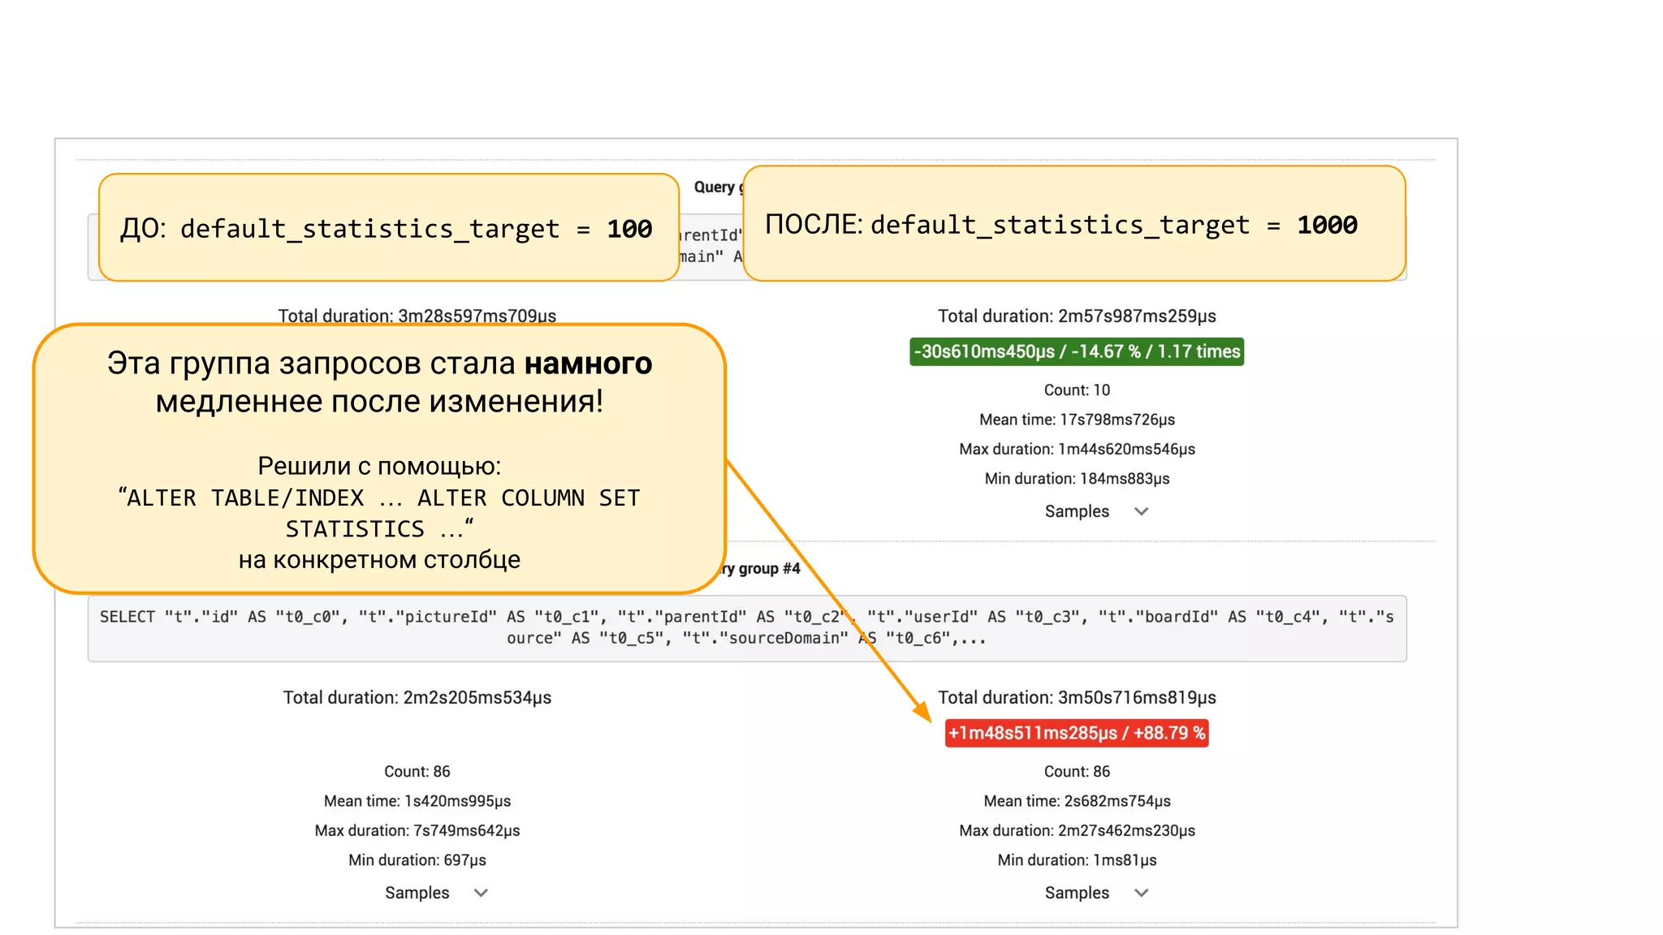1663x935 pixels.
Task: Click Total duration 2m57s987ms259µs text
Action: point(1076,316)
